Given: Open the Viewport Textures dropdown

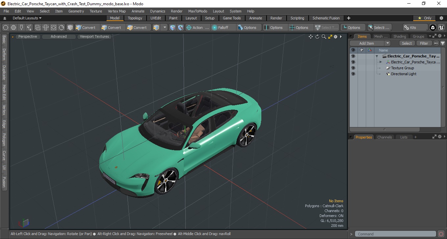Looking at the screenshot, I should point(94,36).
